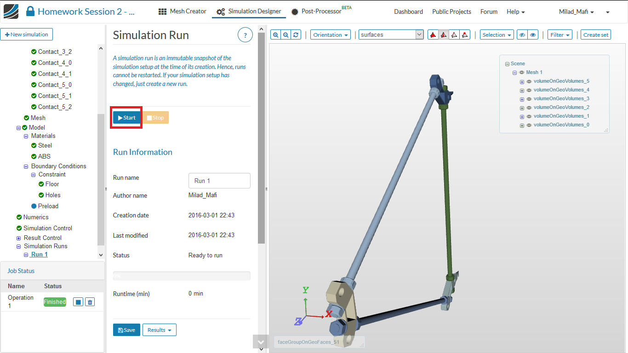
Task: Switch to the Mesh Creator tab
Action: tap(183, 11)
